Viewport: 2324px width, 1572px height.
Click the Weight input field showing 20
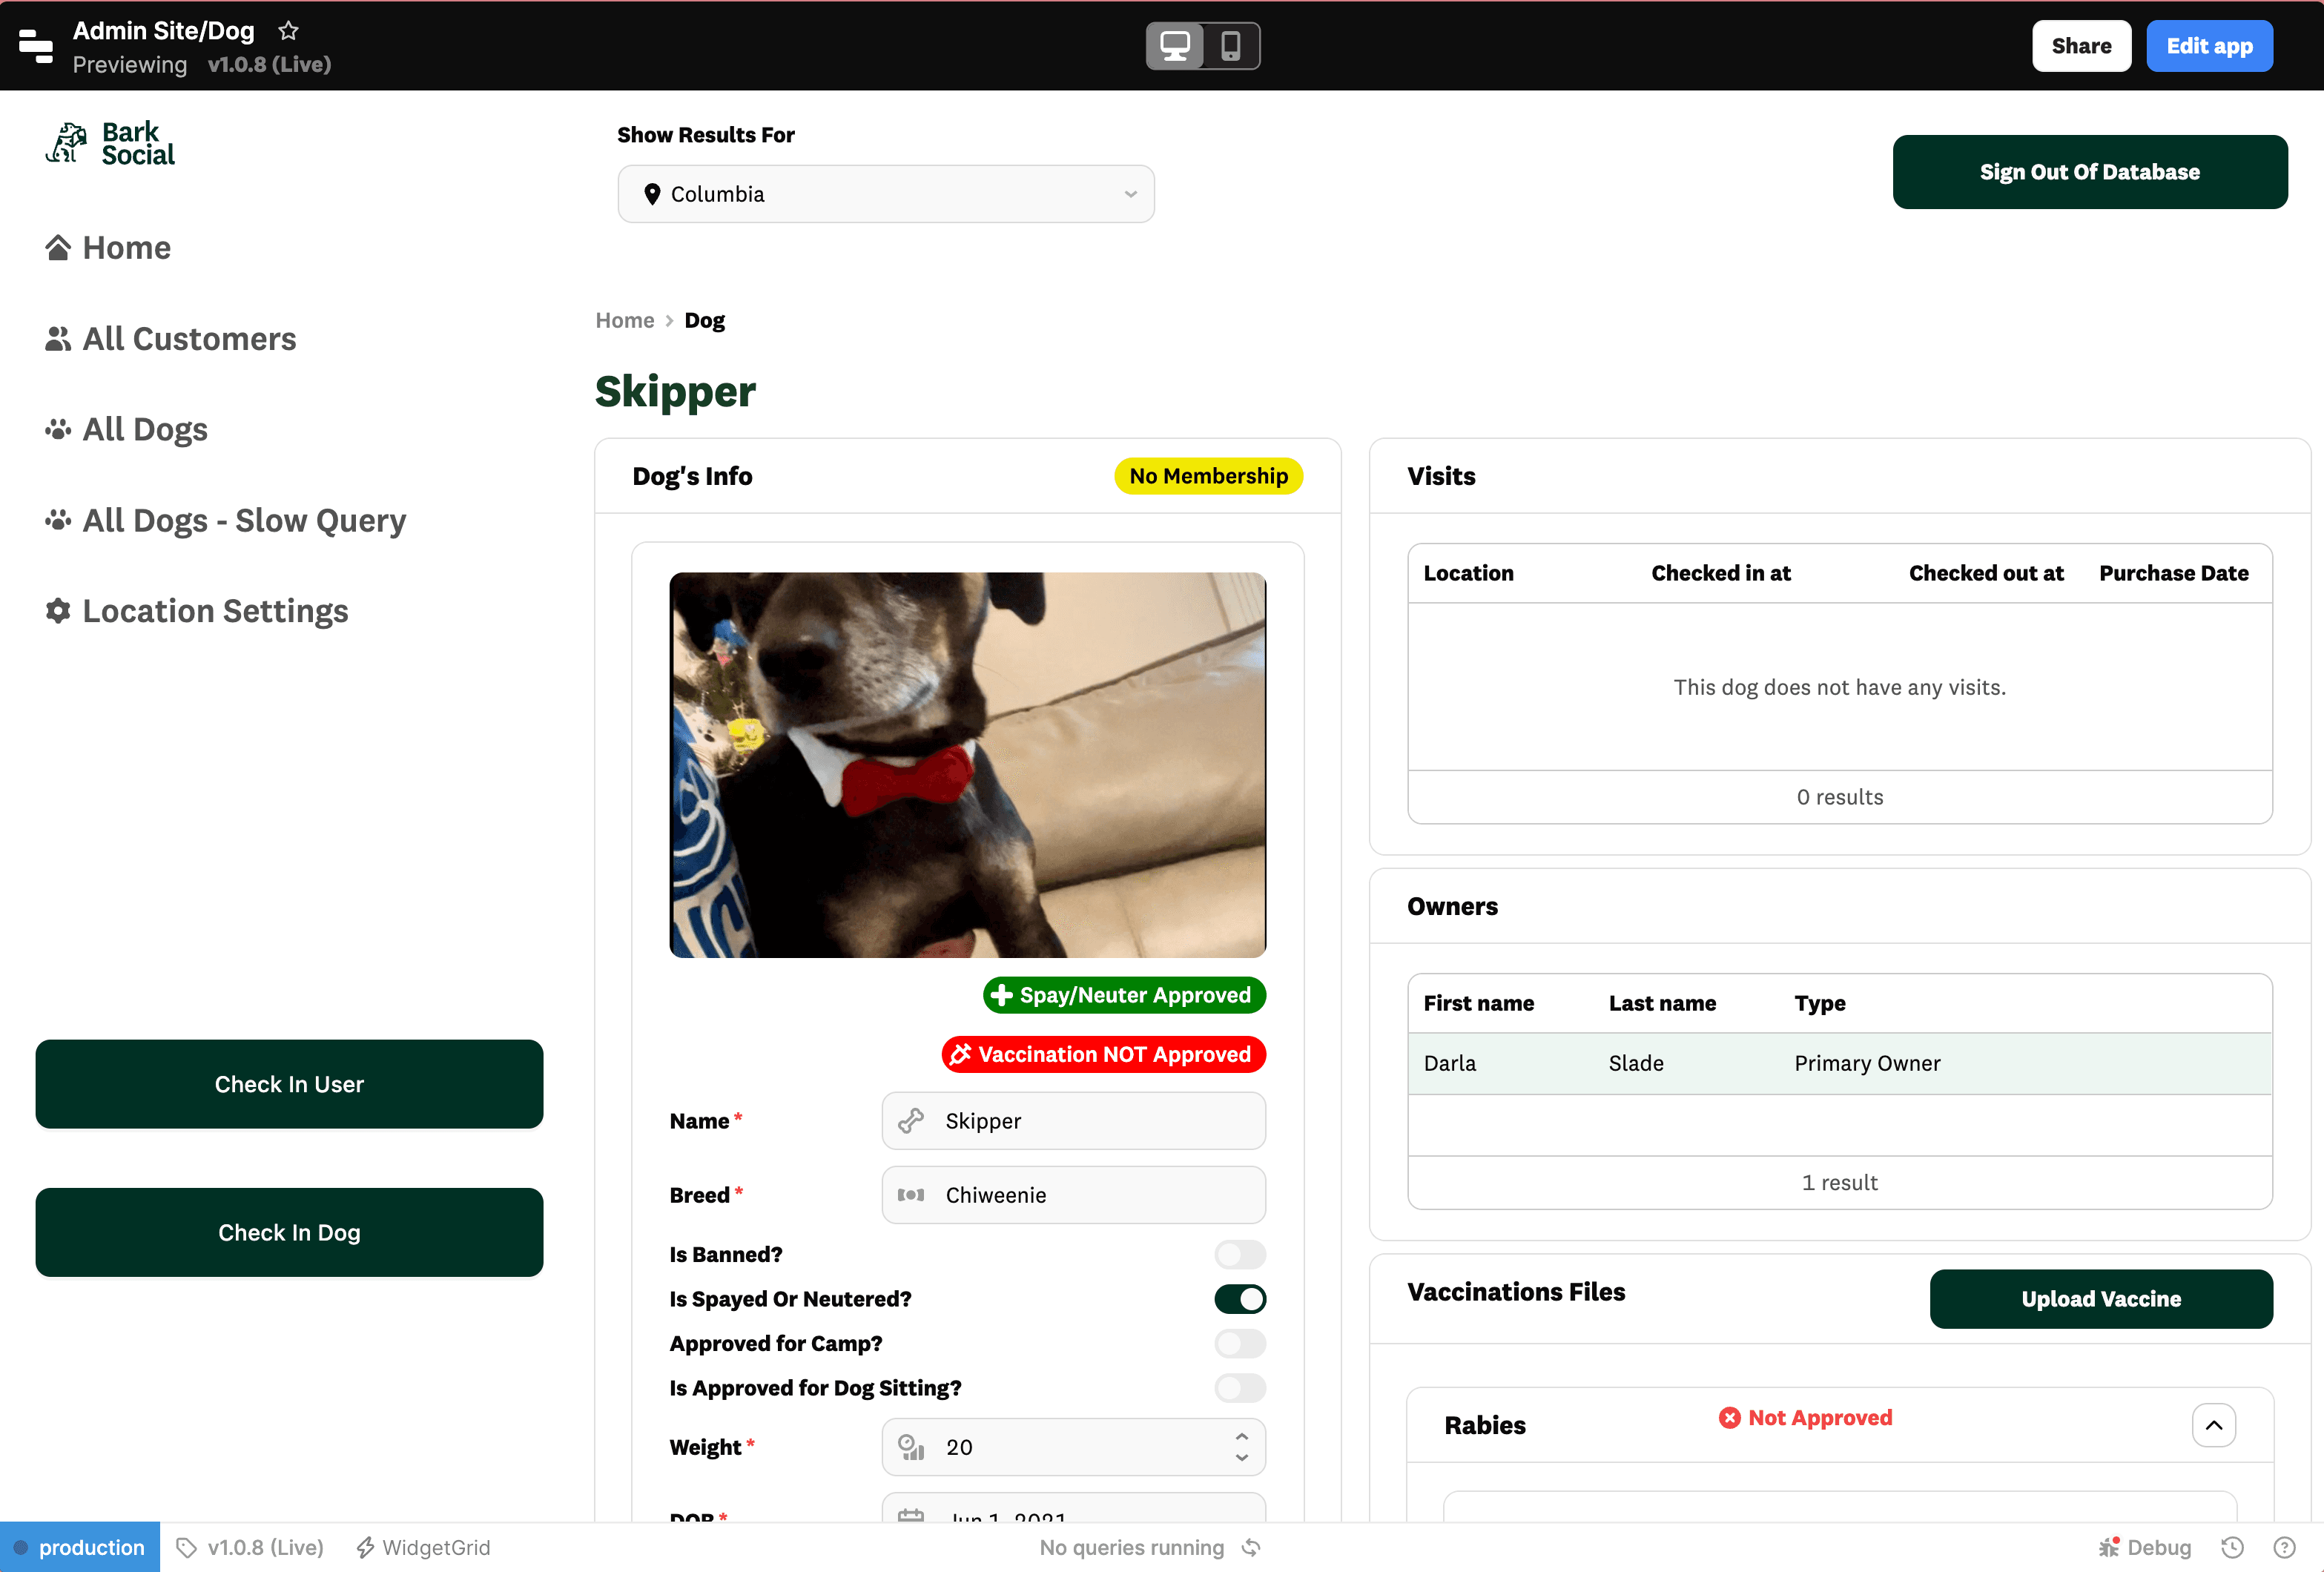tap(1074, 1447)
